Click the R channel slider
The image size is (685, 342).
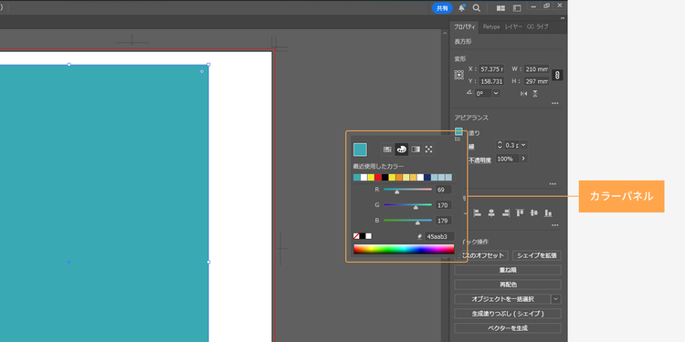pos(407,190)
